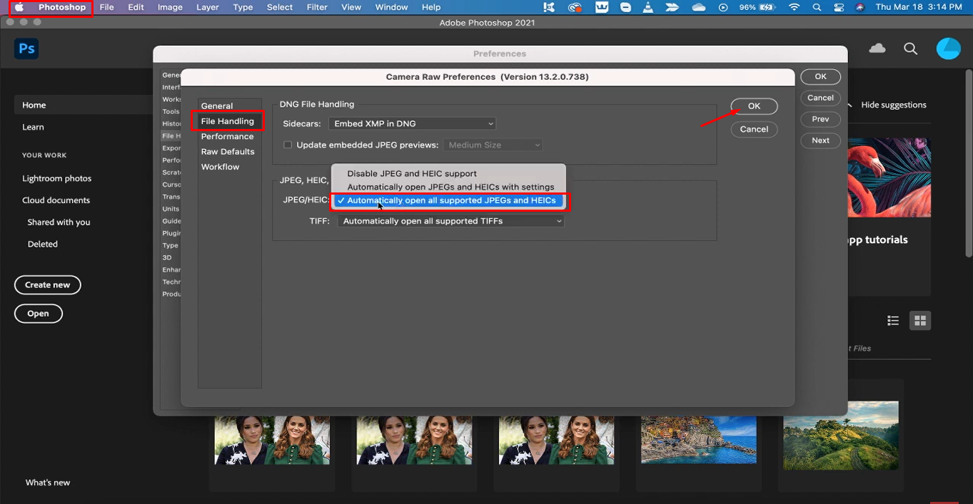
Task: Click OK in the Preferences window
Action: tap(821, 76)
